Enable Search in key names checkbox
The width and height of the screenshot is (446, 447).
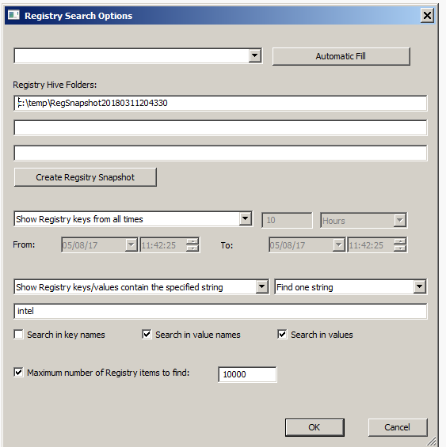18,334
